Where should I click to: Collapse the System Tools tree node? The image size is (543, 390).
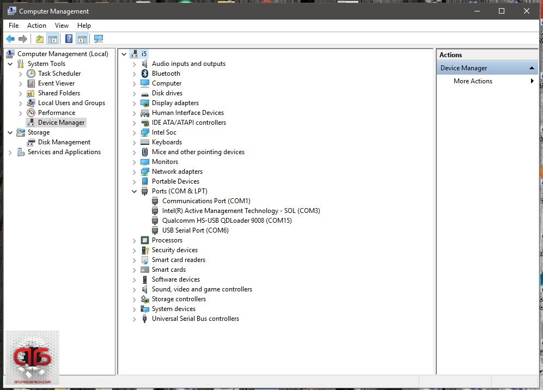pyautogui.click(x=10, y=64)
